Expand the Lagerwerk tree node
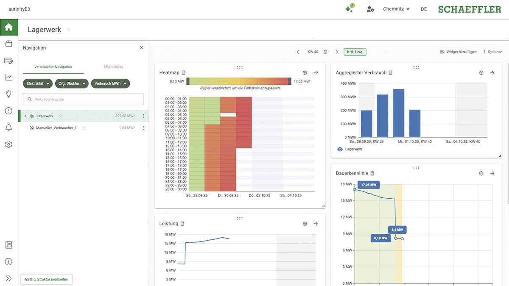Viewport: 509px width, 286px height. [25, 116]
